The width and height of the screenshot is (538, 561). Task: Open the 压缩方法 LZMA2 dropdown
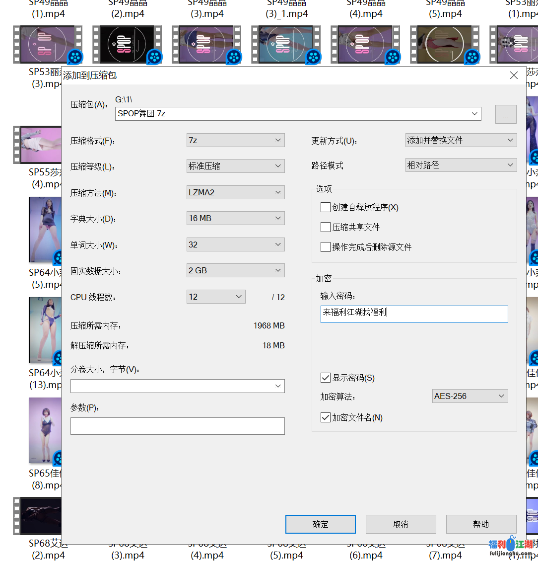tap(235, 192)
